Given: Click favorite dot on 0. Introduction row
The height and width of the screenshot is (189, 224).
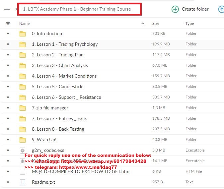Looking at the screenshot, I should point(8,33).
